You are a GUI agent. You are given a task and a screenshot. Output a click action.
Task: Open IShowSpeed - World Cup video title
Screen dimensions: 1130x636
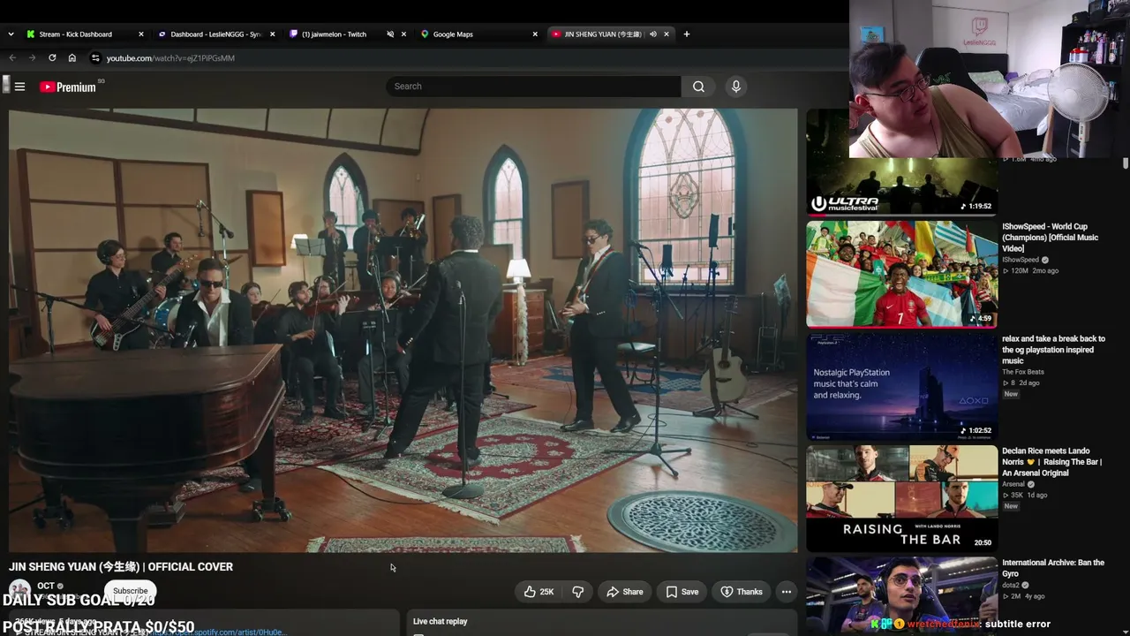tap(1051, 238)
